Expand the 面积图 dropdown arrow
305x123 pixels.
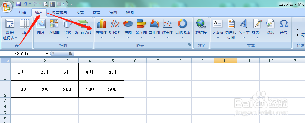click(x=154, y=37)
